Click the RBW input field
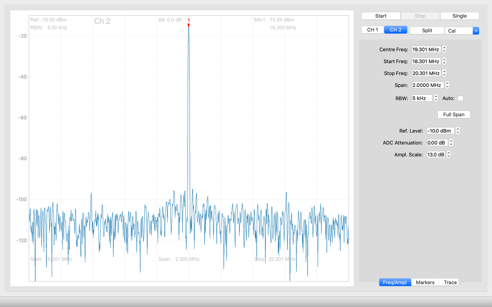The image size is (492, 307). pyautogui.click(x=422, y=98)
